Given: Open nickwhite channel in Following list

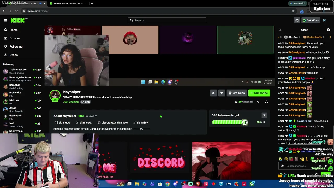Looking at the screenshot, I should coord(22,94).
